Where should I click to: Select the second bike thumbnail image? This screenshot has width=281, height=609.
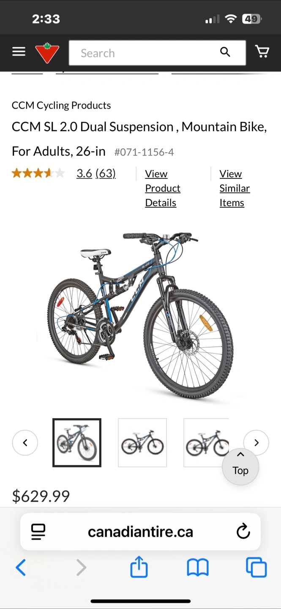coord(142,443)
